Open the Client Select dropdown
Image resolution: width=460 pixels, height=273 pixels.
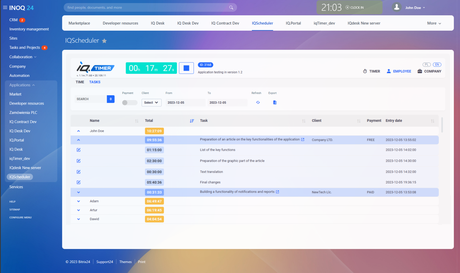(151, 103)
